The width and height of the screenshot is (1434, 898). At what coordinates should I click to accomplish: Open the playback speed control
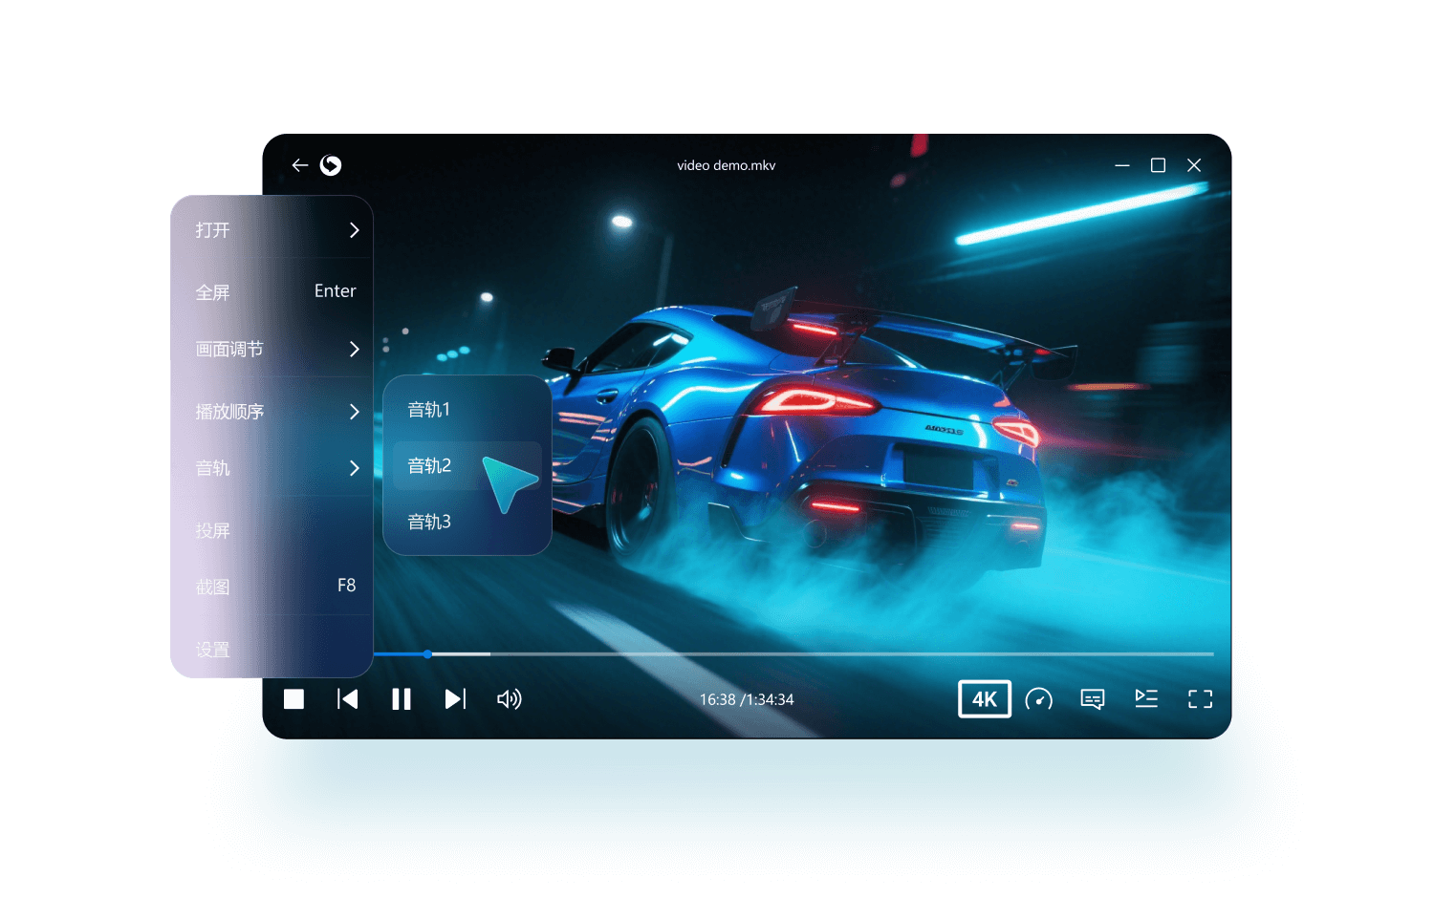click(x=1038, y=699)
